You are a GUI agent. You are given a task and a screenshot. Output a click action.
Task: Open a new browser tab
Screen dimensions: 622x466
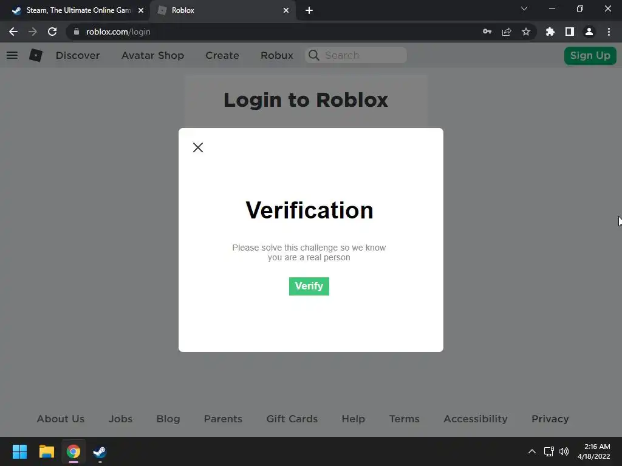click(309, 10)
